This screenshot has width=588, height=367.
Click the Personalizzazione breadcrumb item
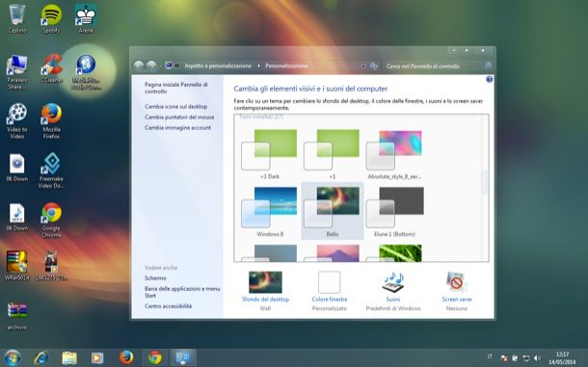click(286, 66)
